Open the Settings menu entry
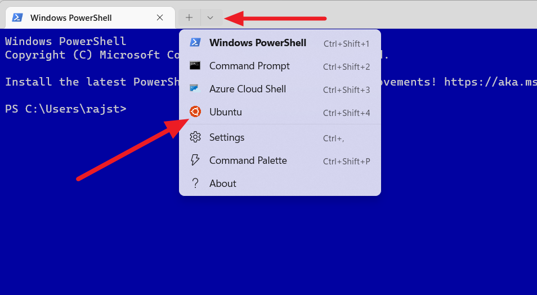Image resolution: width=537 pixels, height=295 pixels. tap(280, 137)
